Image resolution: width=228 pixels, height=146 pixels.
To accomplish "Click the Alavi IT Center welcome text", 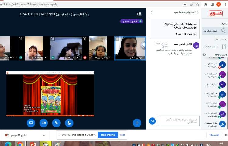I will pyautogui.click(x=186, y=34).
